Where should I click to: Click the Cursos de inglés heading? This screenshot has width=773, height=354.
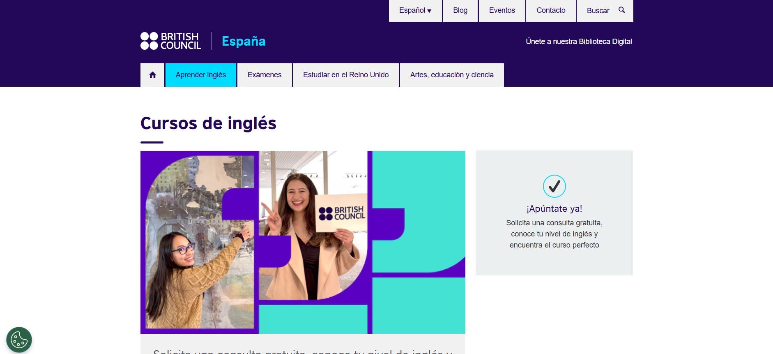pos(208,123)
